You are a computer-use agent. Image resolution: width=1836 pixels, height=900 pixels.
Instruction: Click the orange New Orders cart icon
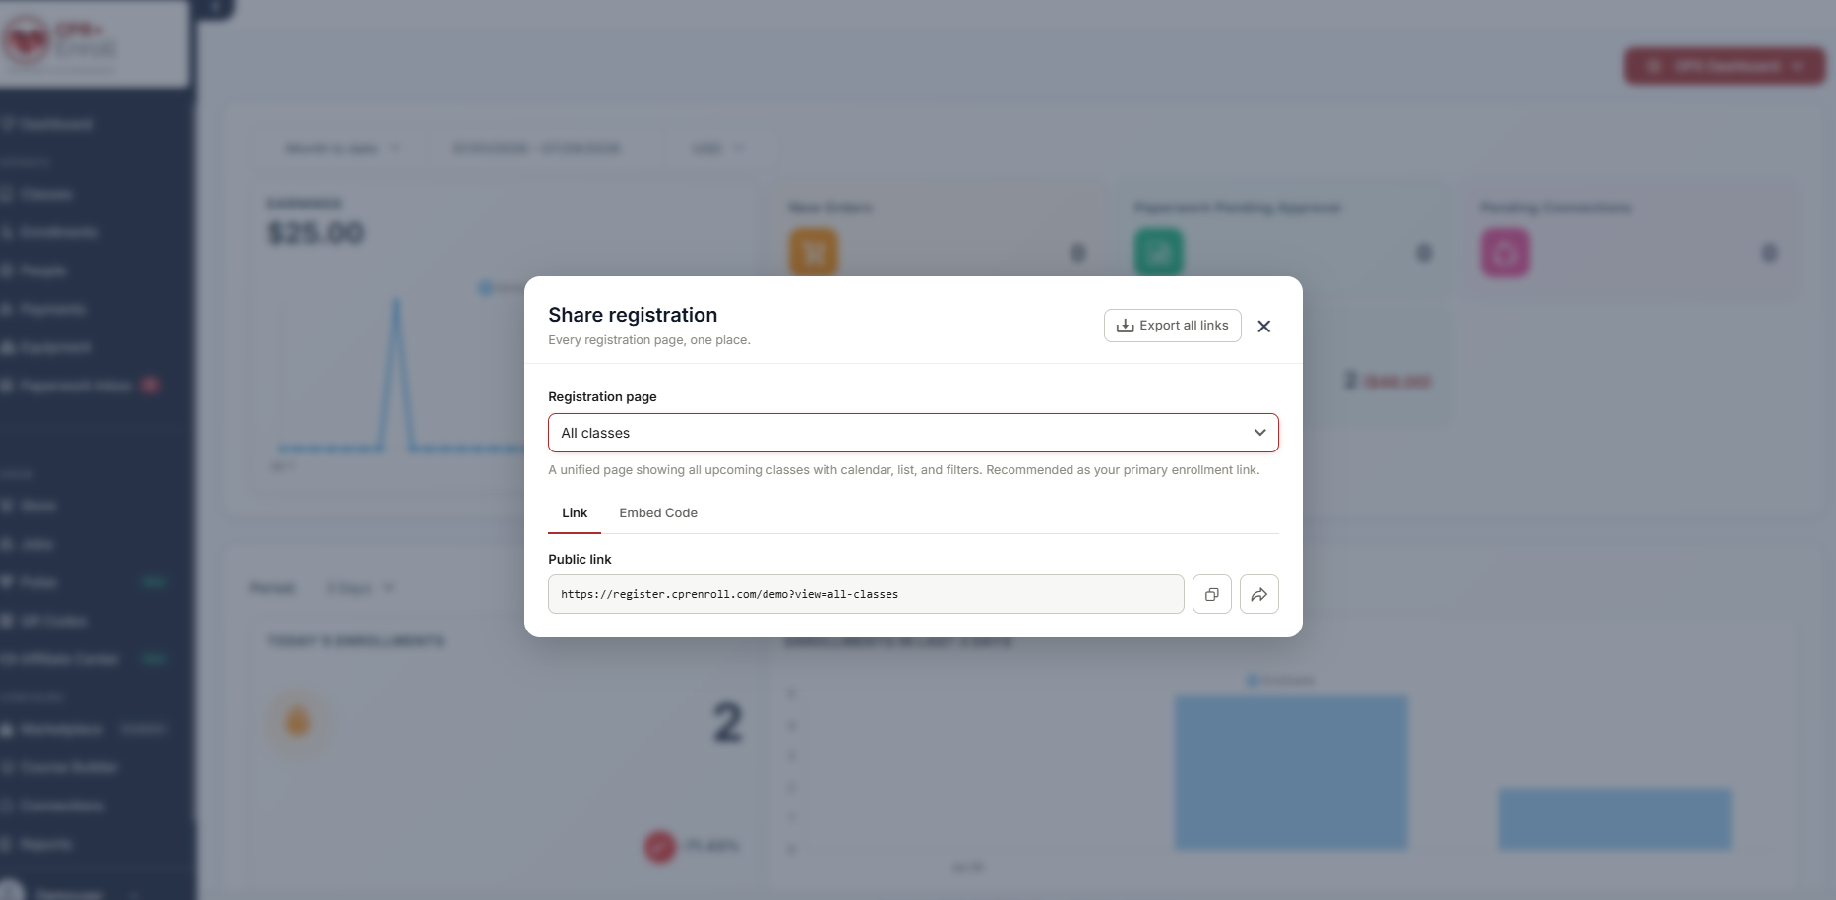coord(814,253)
